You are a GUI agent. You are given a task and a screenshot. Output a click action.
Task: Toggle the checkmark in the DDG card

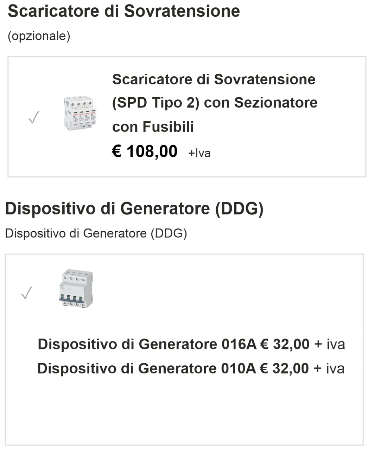coord(27,292)
